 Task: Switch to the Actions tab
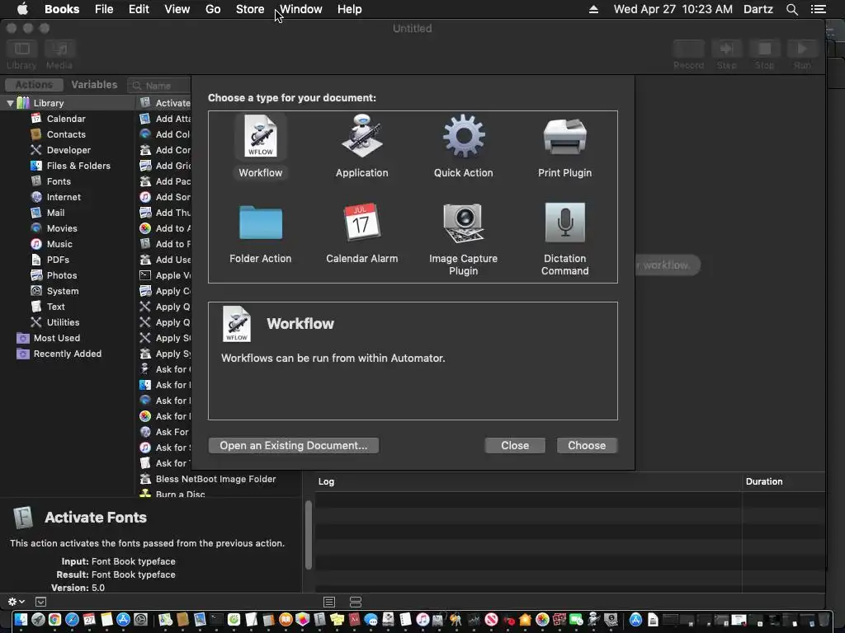coord(34,85)
